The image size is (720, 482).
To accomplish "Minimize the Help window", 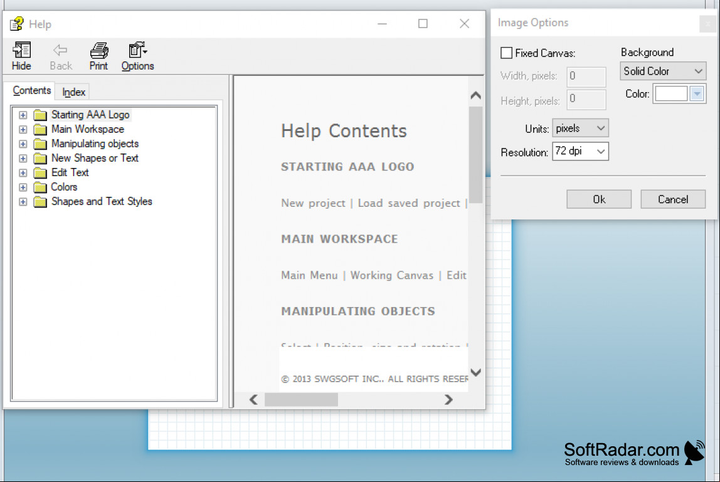I will [x=382, y=23].
